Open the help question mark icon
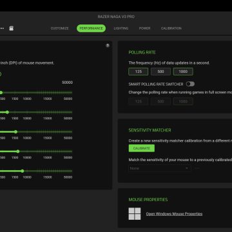The height and width of the screenshot is (232, 232). (108, 45)
